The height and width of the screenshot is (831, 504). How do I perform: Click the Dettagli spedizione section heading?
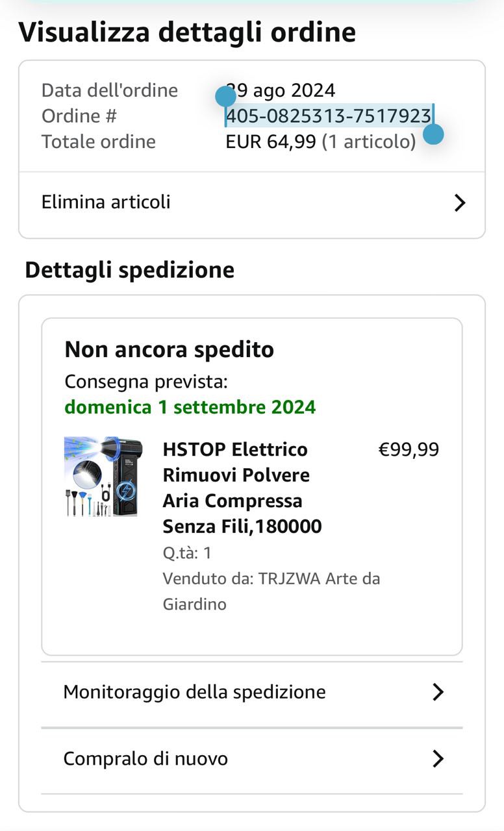(x=129, y=269)
